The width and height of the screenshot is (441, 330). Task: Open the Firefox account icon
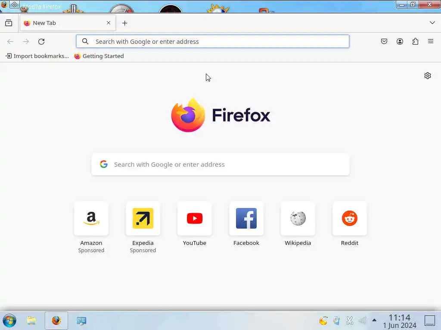point(400,42)
